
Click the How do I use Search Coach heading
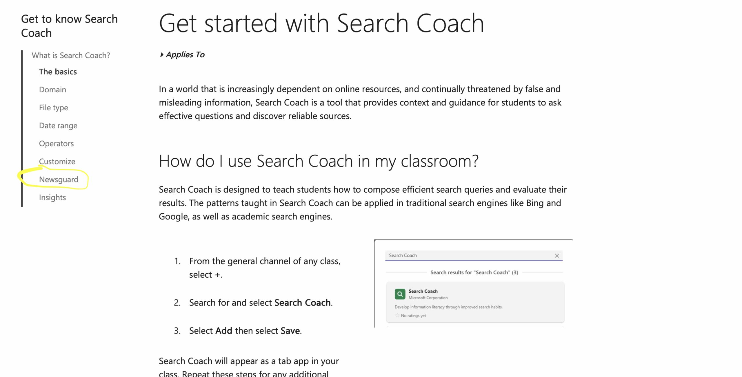(x=319, y=161)
